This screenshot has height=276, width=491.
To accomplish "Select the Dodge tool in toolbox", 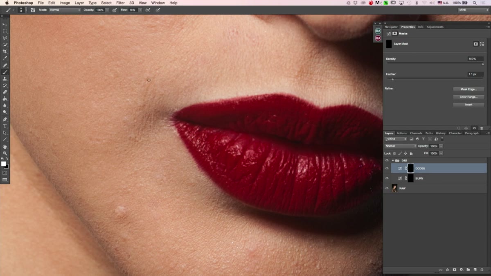I will (x=5, y=112).
